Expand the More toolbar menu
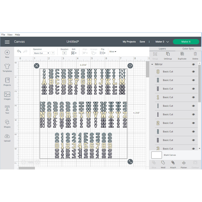This screenshot has height=202, width=202. pos(113,52)
